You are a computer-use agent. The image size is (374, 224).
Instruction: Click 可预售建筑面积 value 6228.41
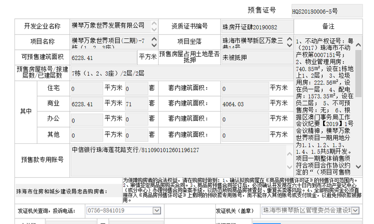click(104, 58)
